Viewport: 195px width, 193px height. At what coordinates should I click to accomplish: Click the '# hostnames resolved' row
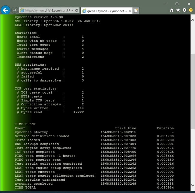50,69
